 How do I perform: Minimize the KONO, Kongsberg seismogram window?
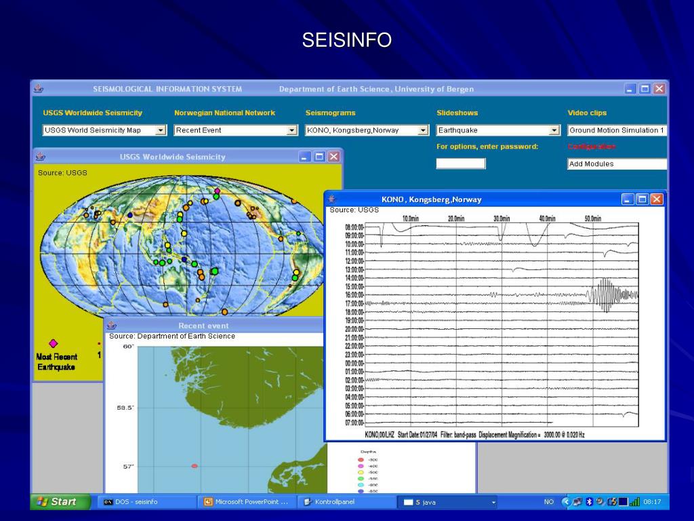tap(628, 199)
